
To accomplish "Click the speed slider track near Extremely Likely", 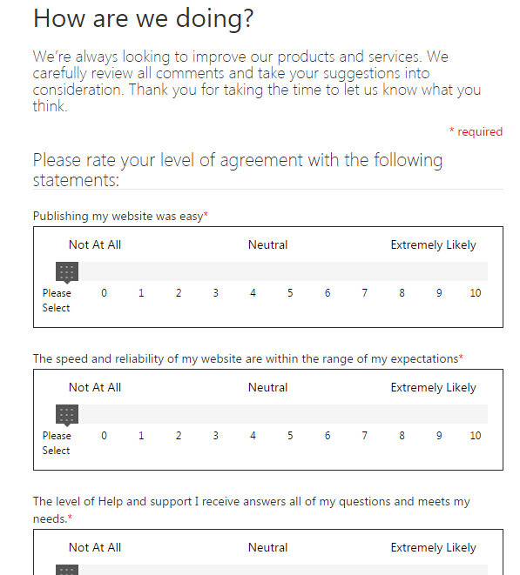I will pyautogui.click(x=434, y=414).
